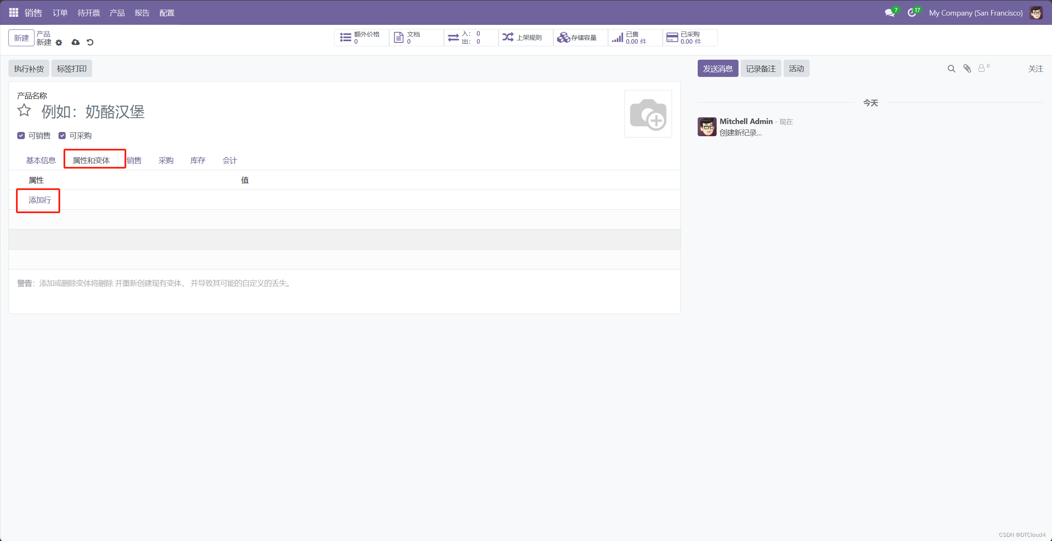The height and width of the screenshot is (541, 1052).
Task: Click the paperclip attachment icon
Action: pos(967,69)
